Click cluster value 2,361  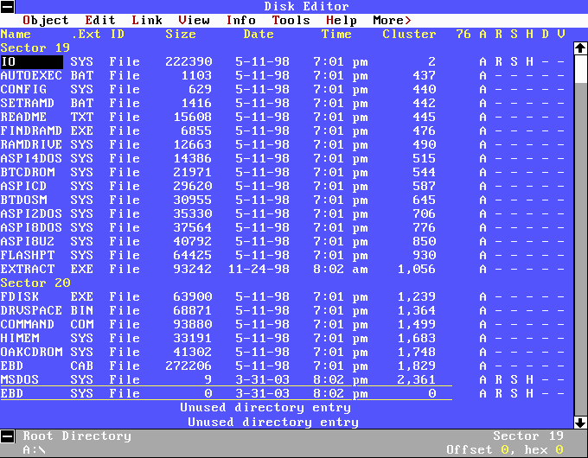tap(416, 379)
